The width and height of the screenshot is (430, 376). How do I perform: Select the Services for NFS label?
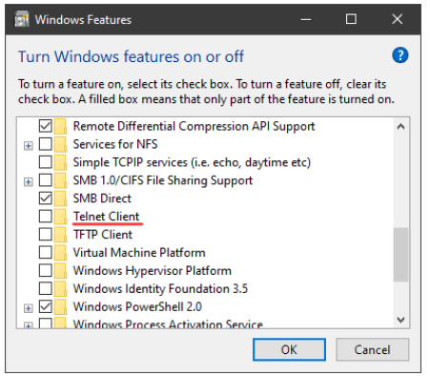pyautogui.click(x=115, y=144)
